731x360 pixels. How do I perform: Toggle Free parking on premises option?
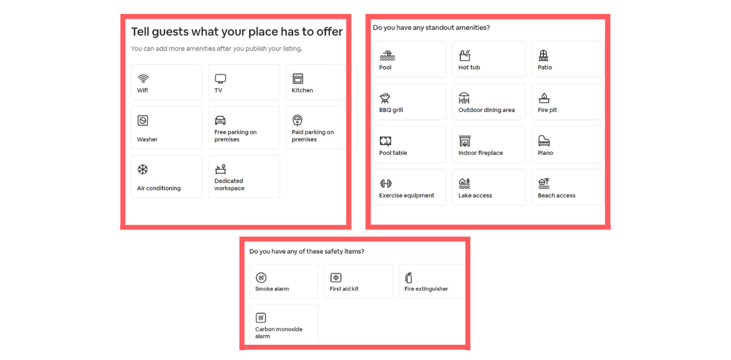(x=244, y=127)
